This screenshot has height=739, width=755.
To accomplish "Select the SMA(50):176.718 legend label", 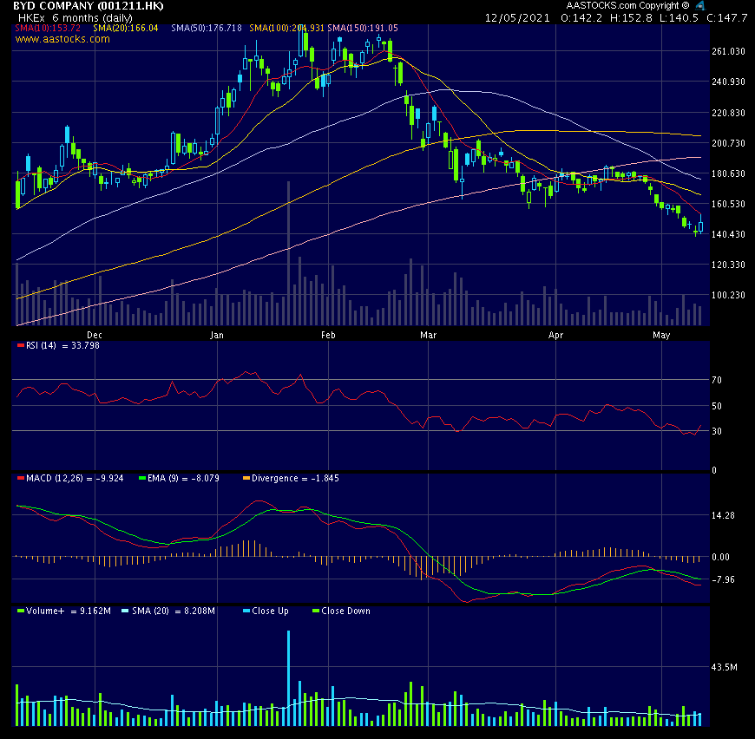I will point(207,28).
